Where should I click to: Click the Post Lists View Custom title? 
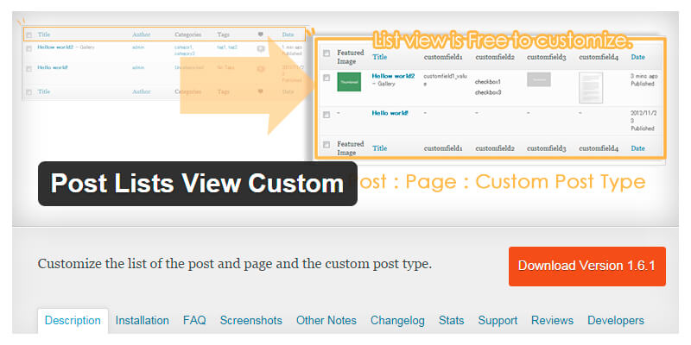pyautogui.click(x=198, y=184)
